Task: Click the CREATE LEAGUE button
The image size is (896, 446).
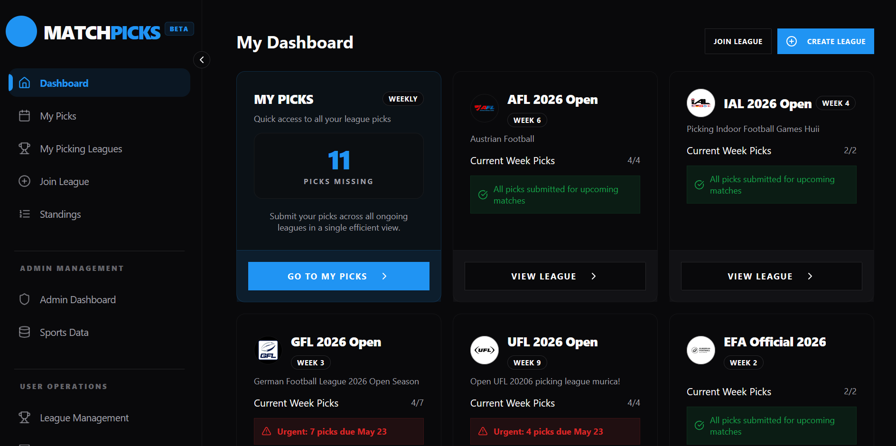Action: pyautogui.click(x=826, y=41)
